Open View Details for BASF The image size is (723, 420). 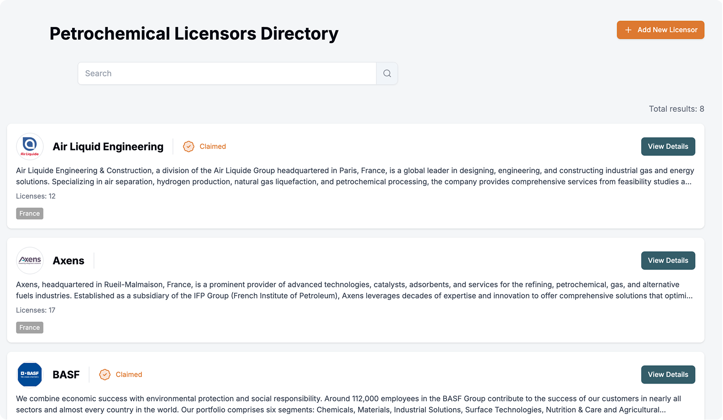668,374
